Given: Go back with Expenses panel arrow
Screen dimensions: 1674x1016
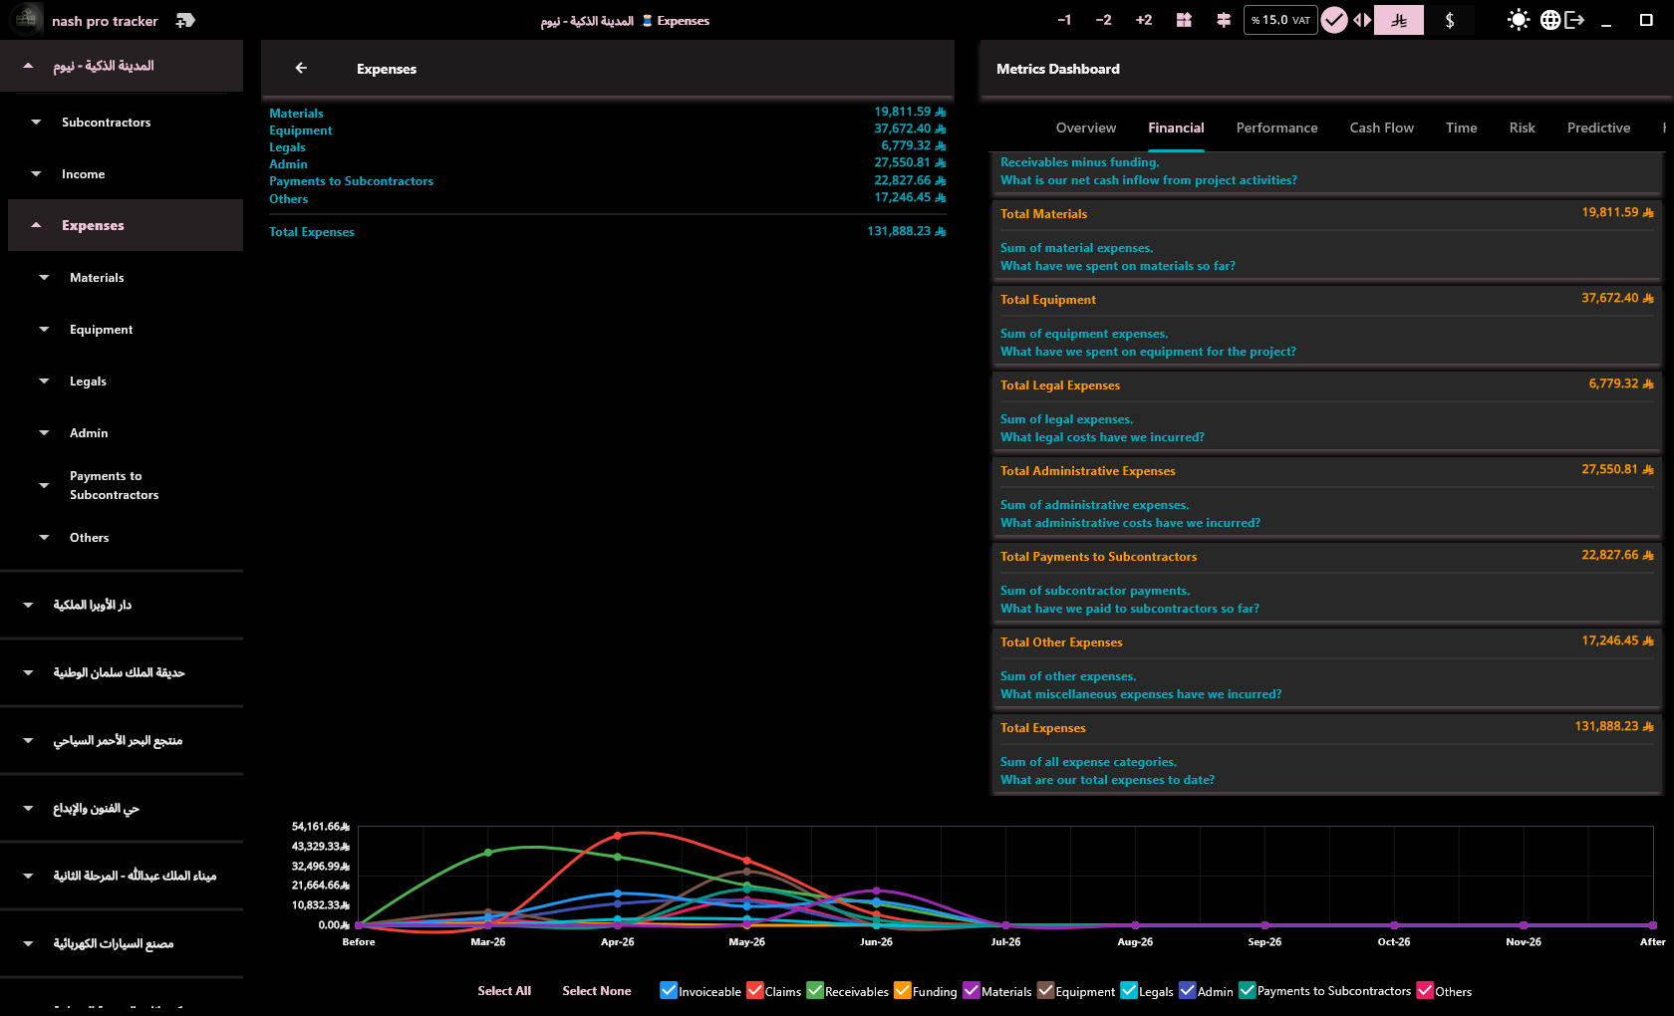Looking at the screenshot, I should tap(301, 69).
